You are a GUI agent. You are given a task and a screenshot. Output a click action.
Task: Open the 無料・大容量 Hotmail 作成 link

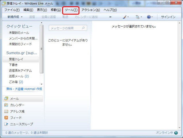click(24, 89)
